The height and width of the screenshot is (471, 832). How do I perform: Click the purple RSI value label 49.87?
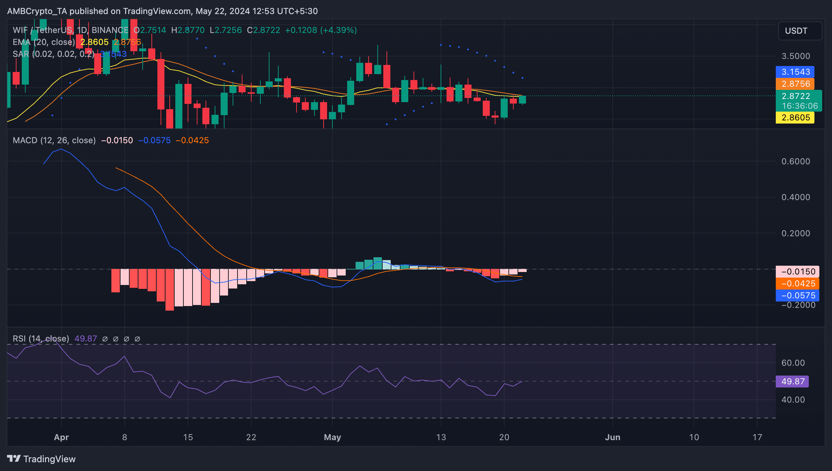tap(792, 382)
